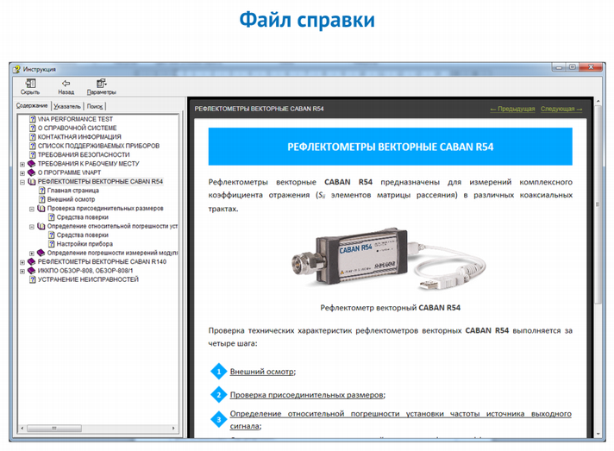This screenshot has height=451, width=614.
Task: Click the blue diamond step 2 icon
Action: point(219,395)
